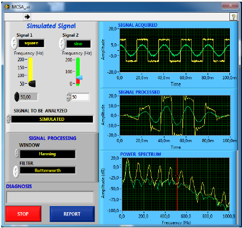Step the Butterworth filter selector arrows
Image resolution: width=242 pixels, height=228 pixels.
tap(16, 171)
